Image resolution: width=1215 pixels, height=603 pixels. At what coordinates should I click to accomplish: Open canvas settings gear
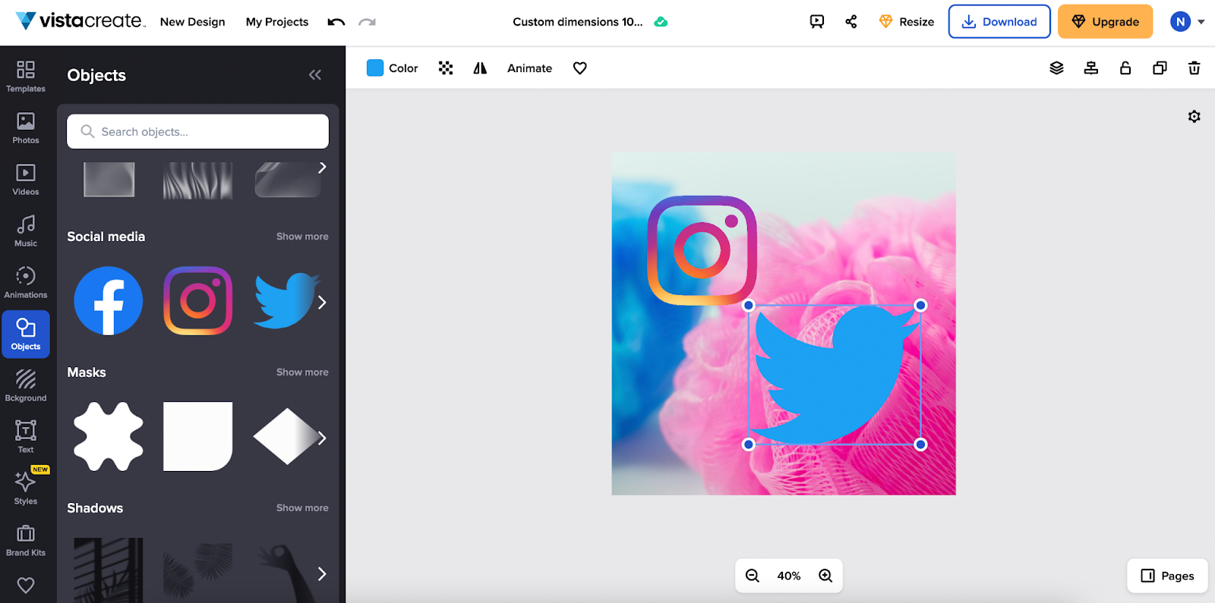(1194, 116)
